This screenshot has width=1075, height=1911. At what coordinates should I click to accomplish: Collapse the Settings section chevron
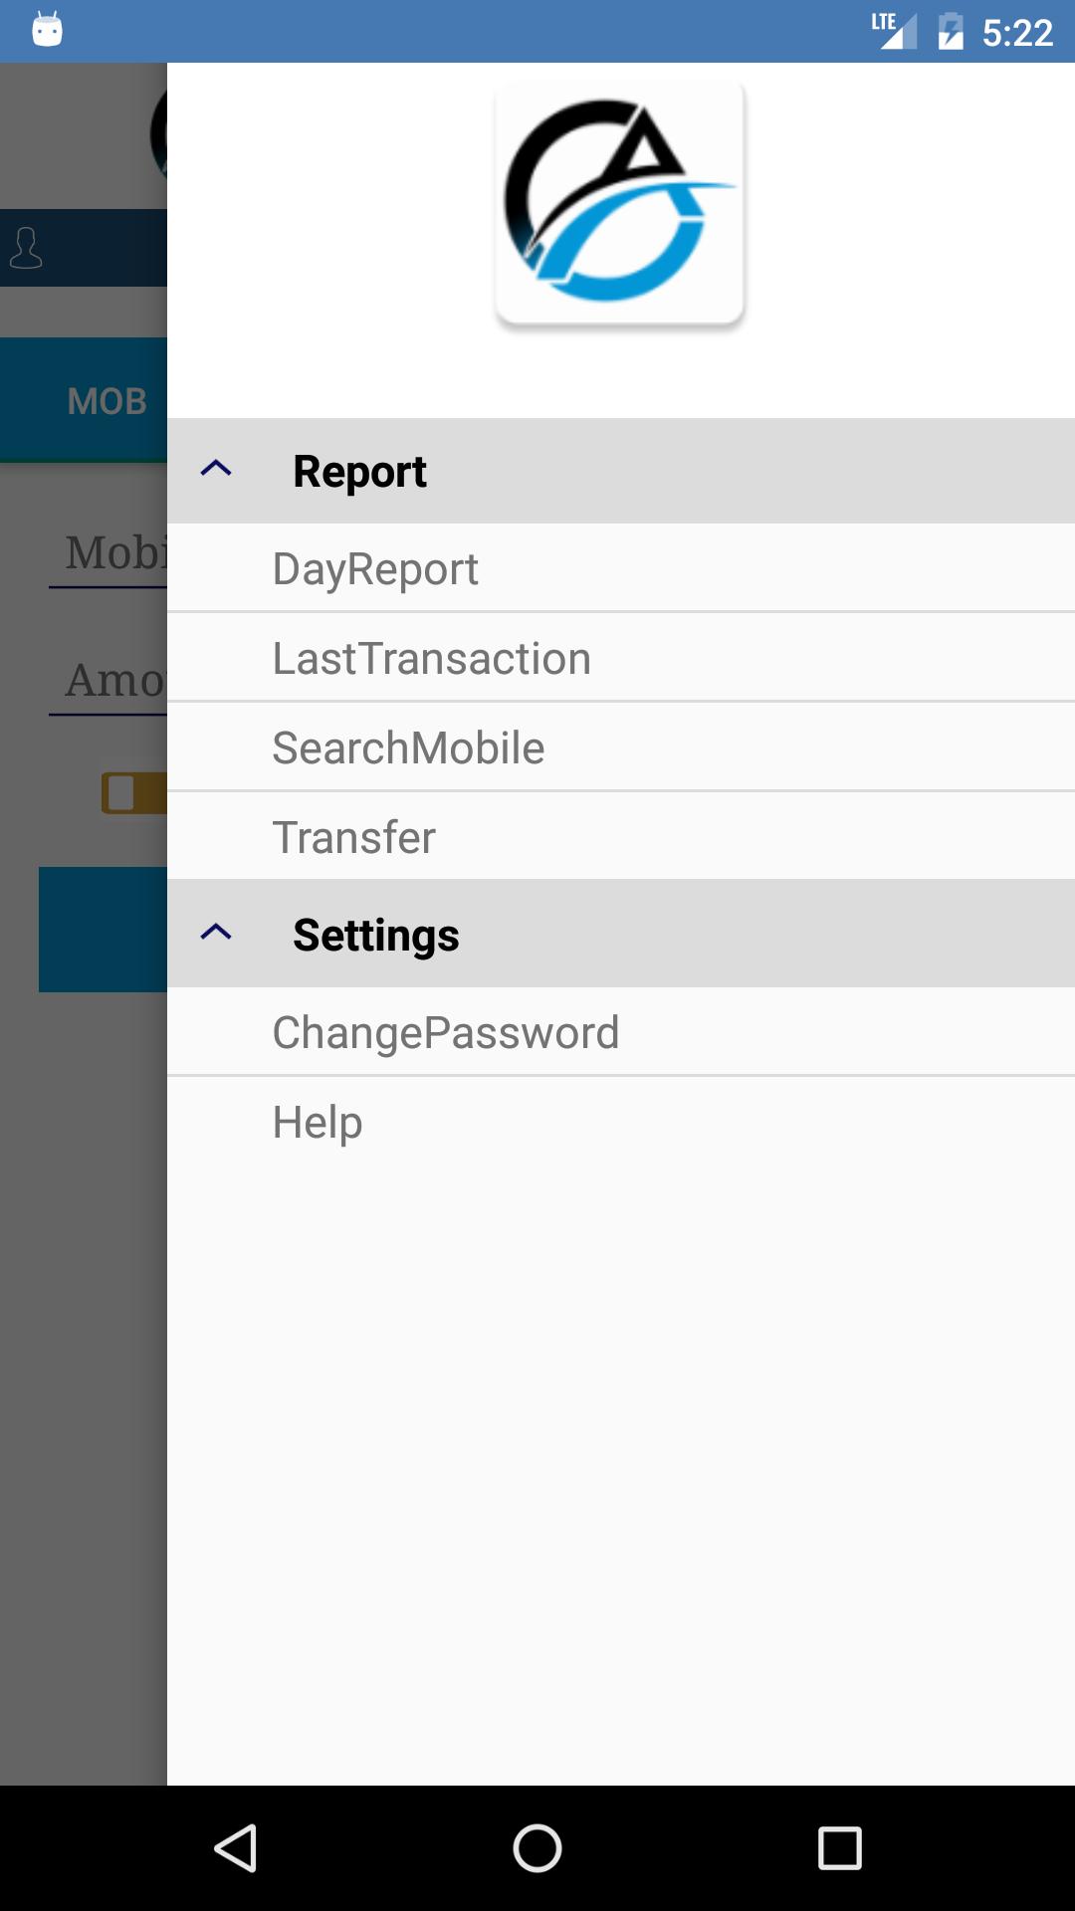(216, 933)
